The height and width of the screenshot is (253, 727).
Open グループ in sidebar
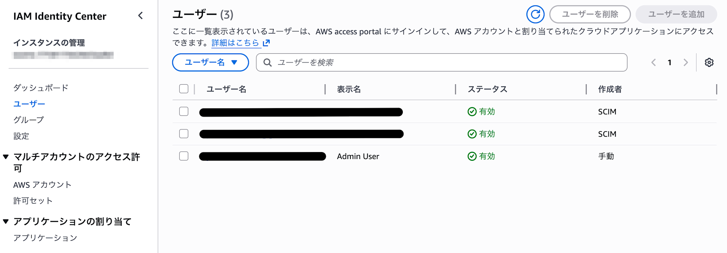pos(29,120)
